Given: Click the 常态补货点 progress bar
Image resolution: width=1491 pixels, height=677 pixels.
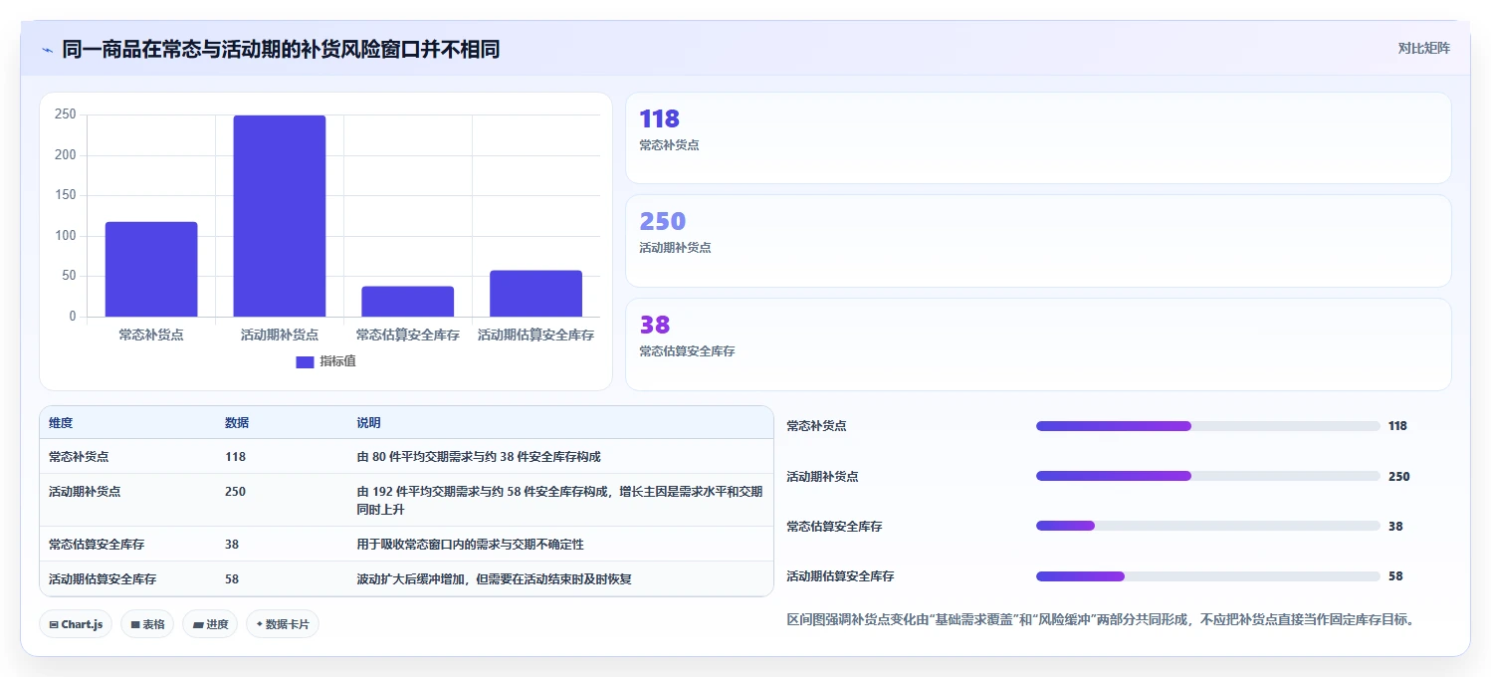Looking at the screenshot, I should [1207, 426].
